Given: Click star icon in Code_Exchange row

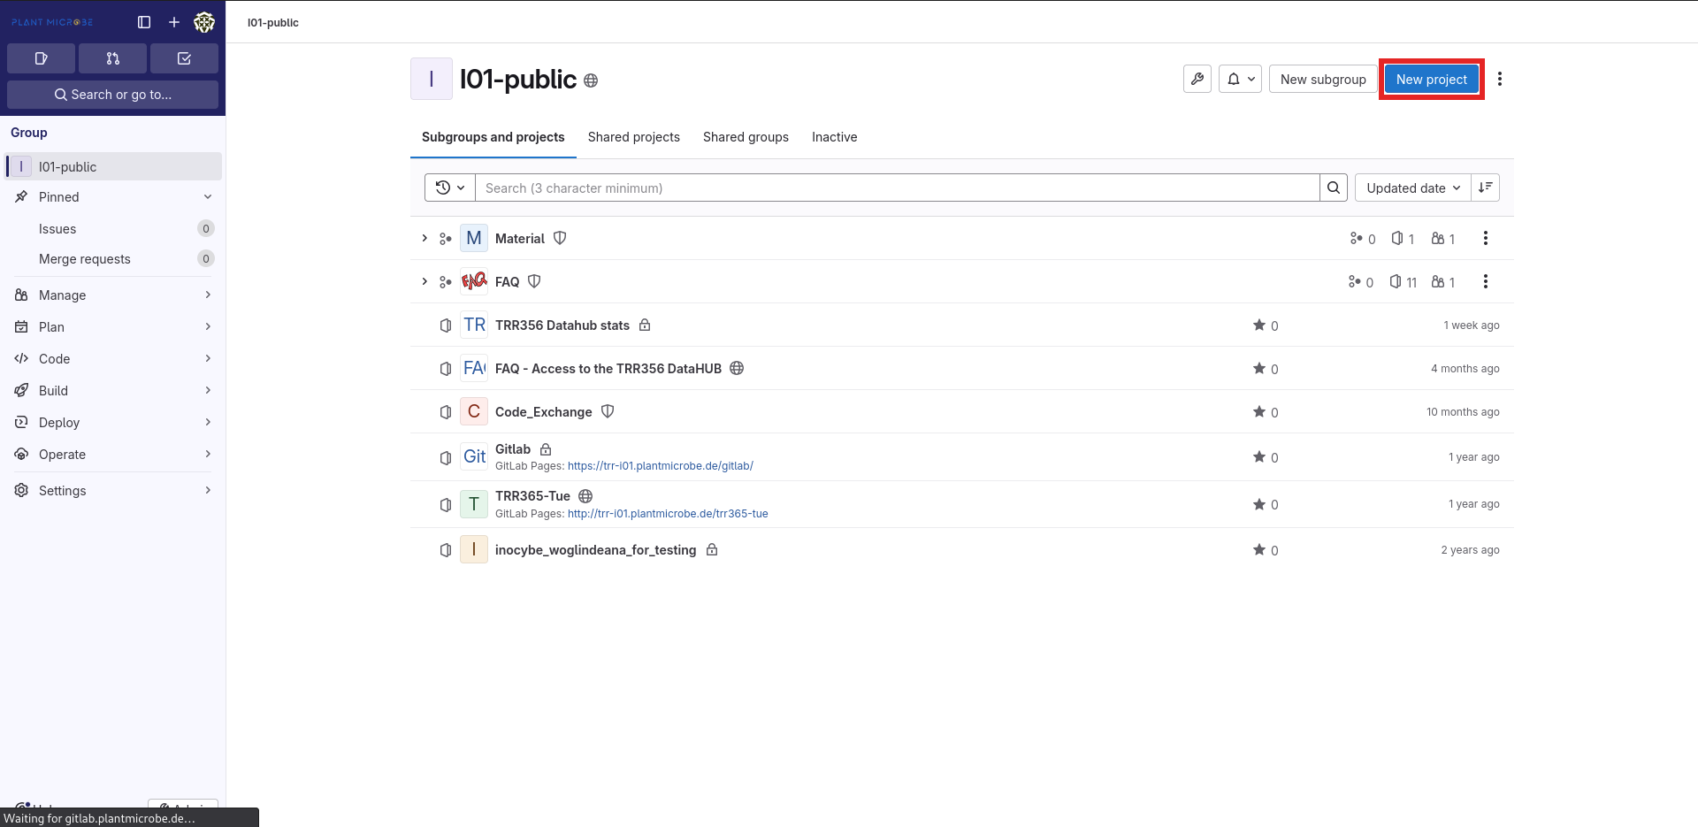Looking at the screenshot, I should (1259, 411).
